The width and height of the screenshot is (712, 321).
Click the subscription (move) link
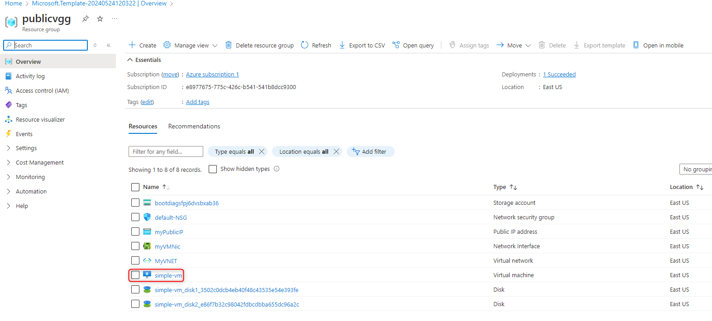click(170, 74)
